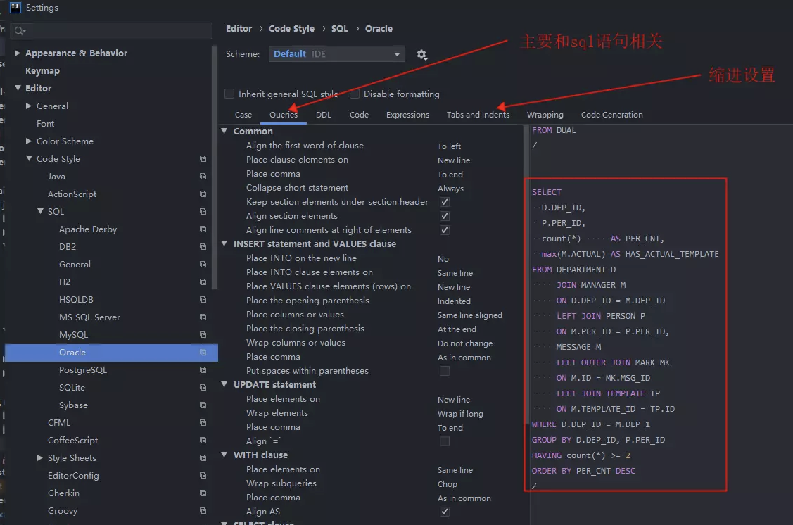Click the copy icon beside SQLite

coord(203,388)
